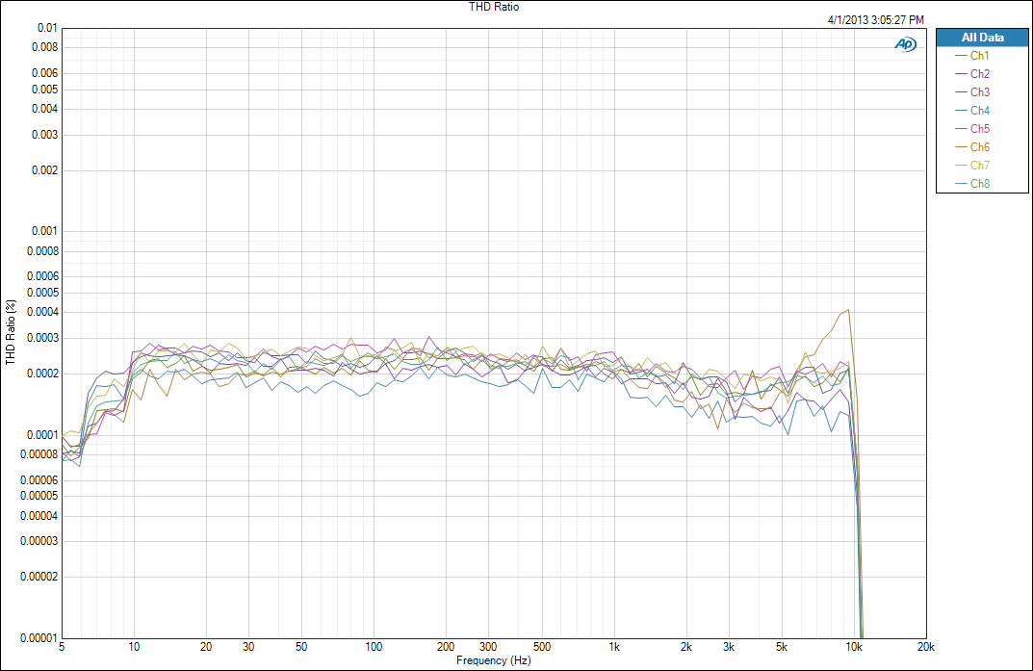Click the 0.00001 value on Y axis
The width and height of the screenshot is (1033, 671).
click(x=39, y=637)
